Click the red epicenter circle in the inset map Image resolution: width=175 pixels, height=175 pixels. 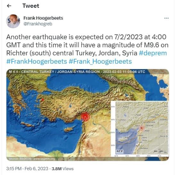tap(142, 128)
